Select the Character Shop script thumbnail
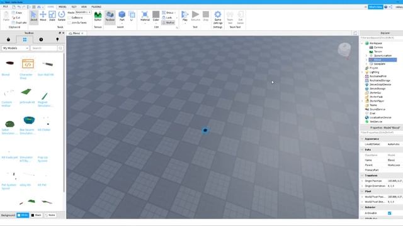The height and width of the screenshot is (226, 403). (28, 63)
